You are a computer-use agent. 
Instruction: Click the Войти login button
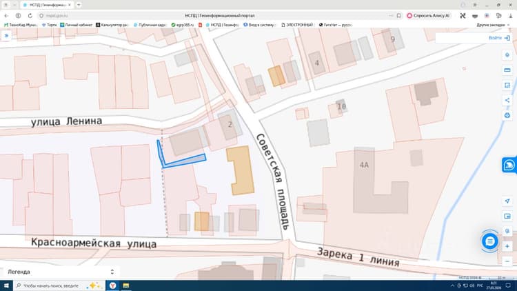499,38
